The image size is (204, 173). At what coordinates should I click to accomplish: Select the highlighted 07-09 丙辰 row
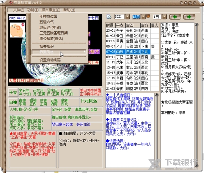tap(132, 52)
